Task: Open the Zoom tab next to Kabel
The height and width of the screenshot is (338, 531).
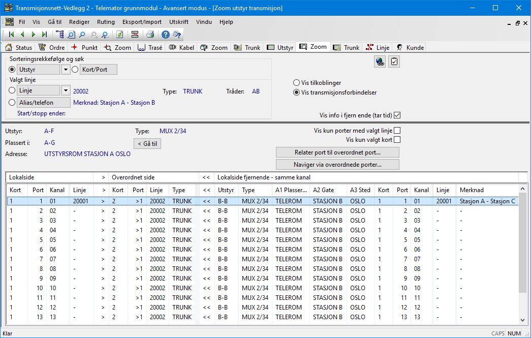Action: 214,47
